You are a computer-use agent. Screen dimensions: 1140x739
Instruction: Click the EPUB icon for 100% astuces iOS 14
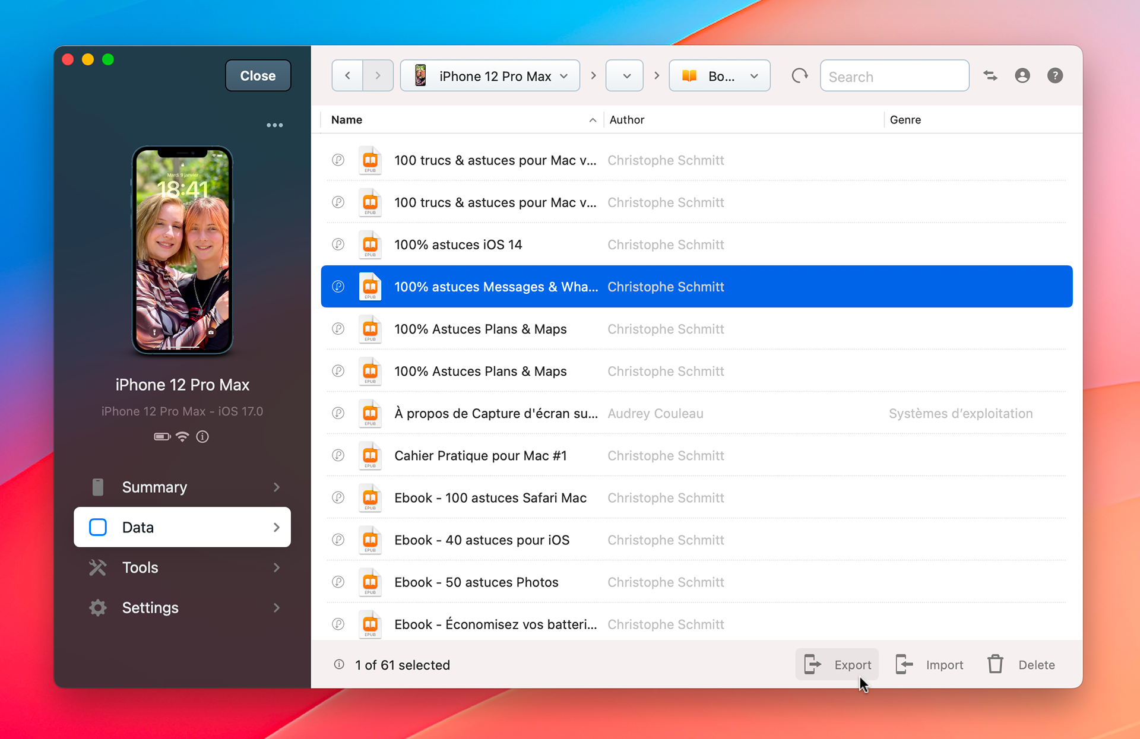[370, 245]
